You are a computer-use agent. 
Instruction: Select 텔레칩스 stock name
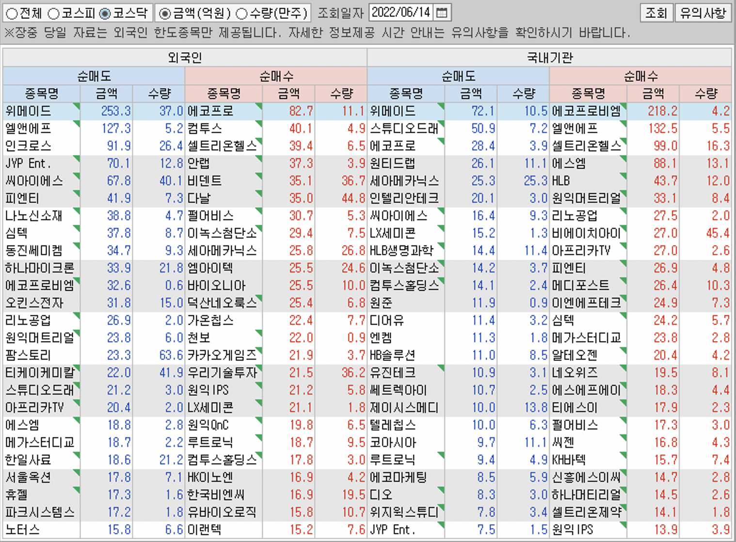coord(393,425)
